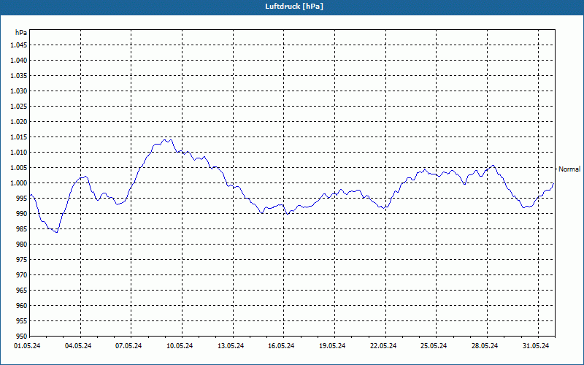The width and height of the screenshot is (584, 365).
Task: Select the y-axis value 985
Action: tap(22, 229)
